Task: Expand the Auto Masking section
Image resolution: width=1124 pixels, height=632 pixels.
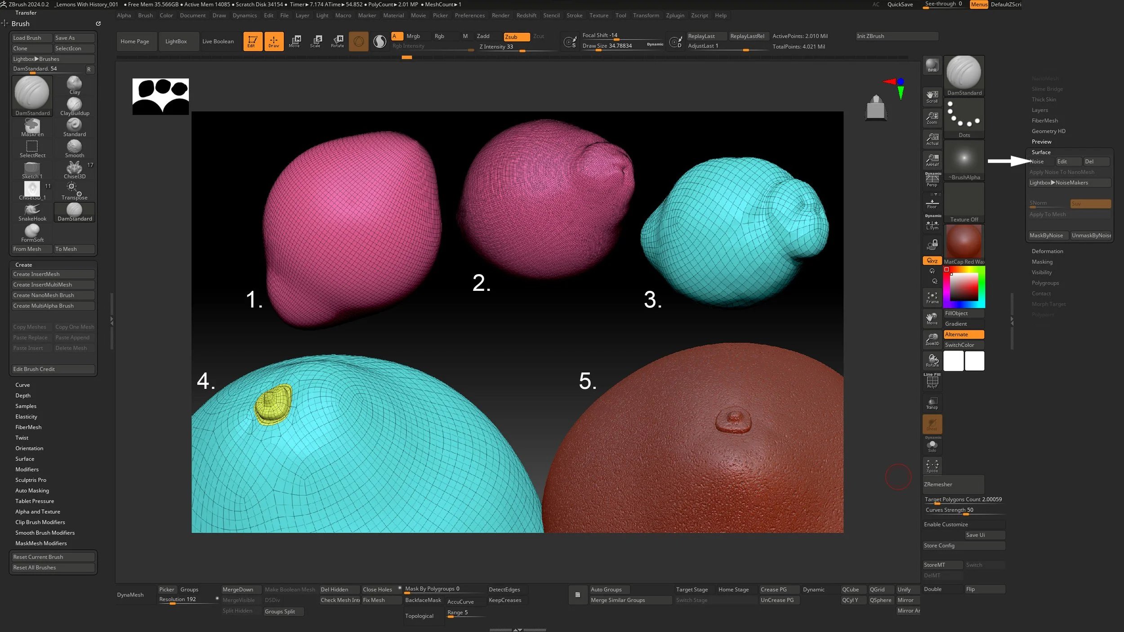Action: (x=32, y=490)
